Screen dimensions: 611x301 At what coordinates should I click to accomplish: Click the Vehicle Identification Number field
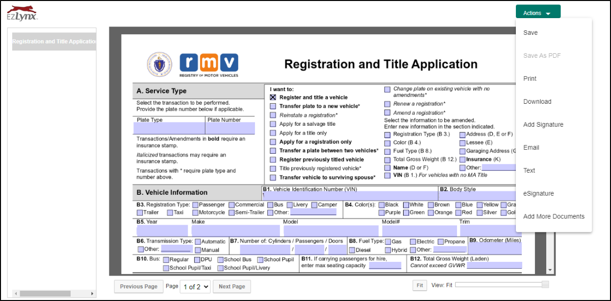(350, 197)
